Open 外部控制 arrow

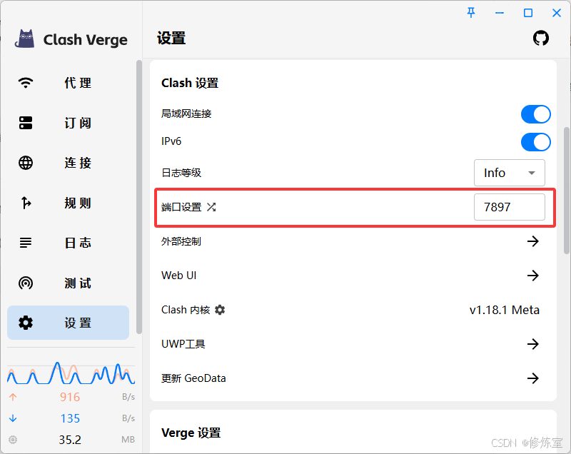point(532,241)
